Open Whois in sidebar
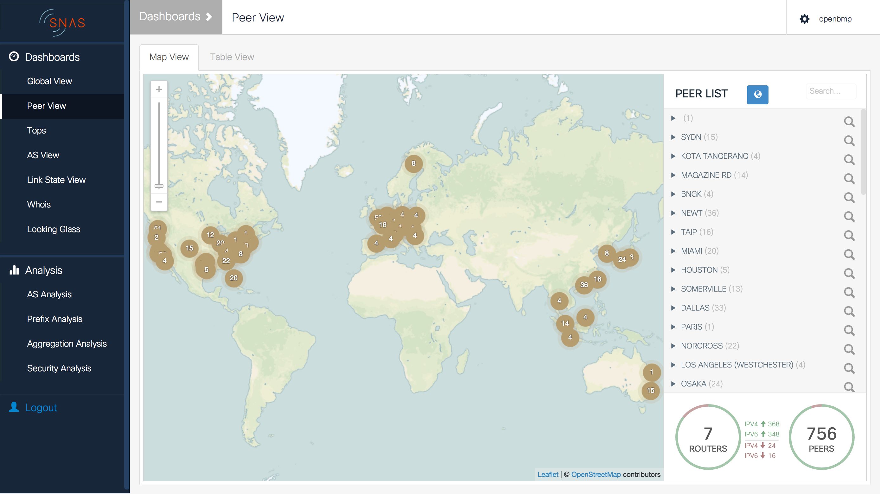This screenshot has width=880, height=494. coord(39,205)
